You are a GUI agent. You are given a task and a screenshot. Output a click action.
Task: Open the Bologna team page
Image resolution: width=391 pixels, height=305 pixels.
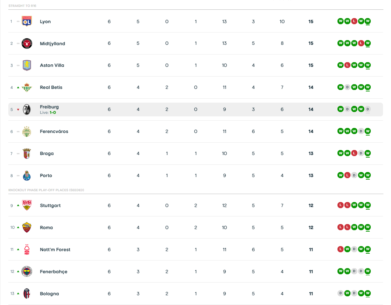(x=49, y=294)
